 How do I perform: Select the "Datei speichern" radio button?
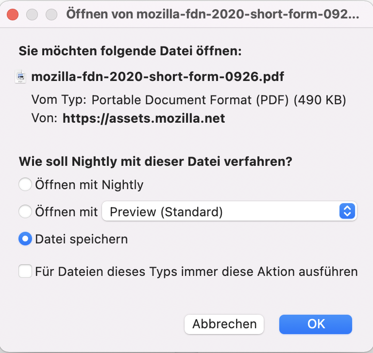pos(25,239)
